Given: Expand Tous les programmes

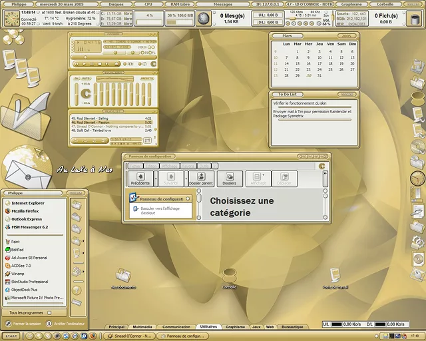Looking at the screenshot, I should pos(26,312).
